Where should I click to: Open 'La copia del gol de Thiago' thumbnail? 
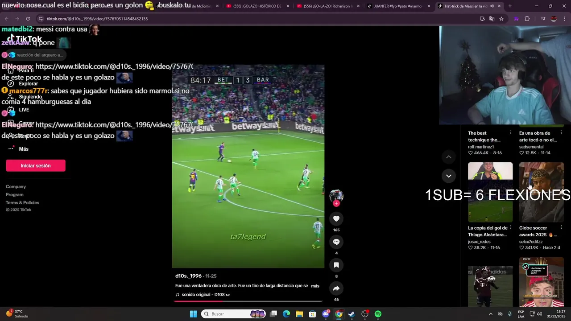tap(490, 192)
